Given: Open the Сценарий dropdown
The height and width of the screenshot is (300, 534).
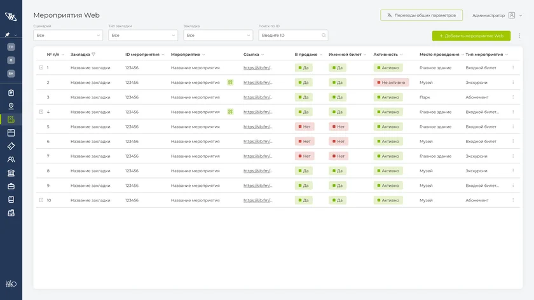Looking at the screenshot, I should 68,35.
